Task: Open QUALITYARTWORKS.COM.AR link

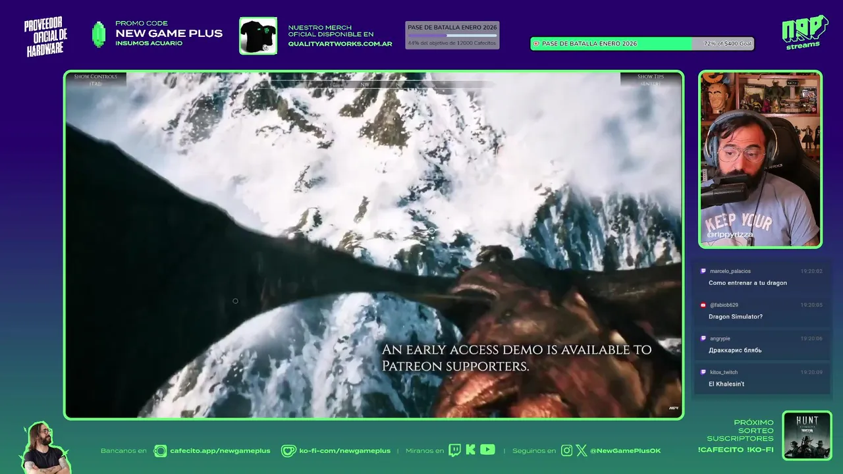Action: [340, 44]
